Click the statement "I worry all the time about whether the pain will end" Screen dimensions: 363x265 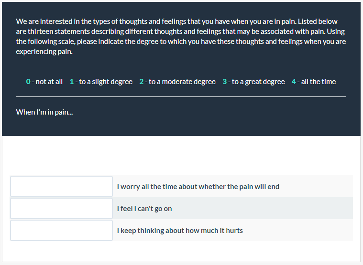(198, 187)
